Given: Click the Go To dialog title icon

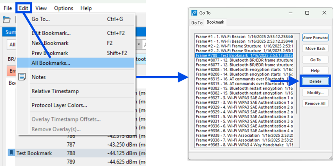Looking at the screenshot, I should [194, 13].
